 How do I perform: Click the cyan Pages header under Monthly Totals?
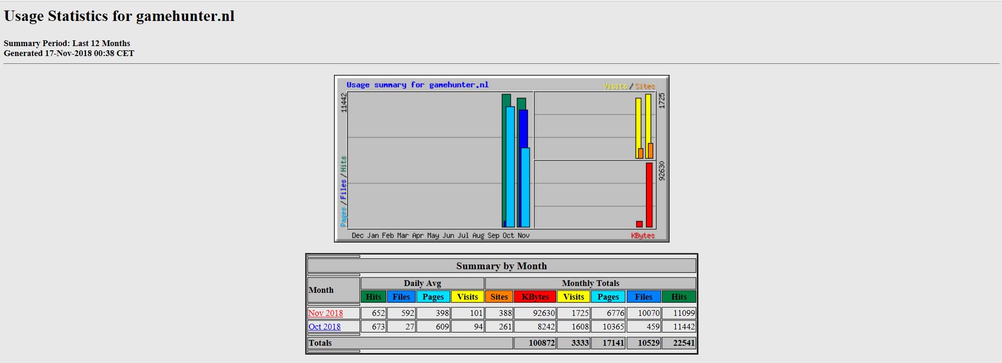pyautogui.click(x=608, y=297)
